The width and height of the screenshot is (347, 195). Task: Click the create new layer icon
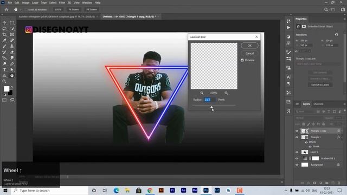[x=333, y=183]
